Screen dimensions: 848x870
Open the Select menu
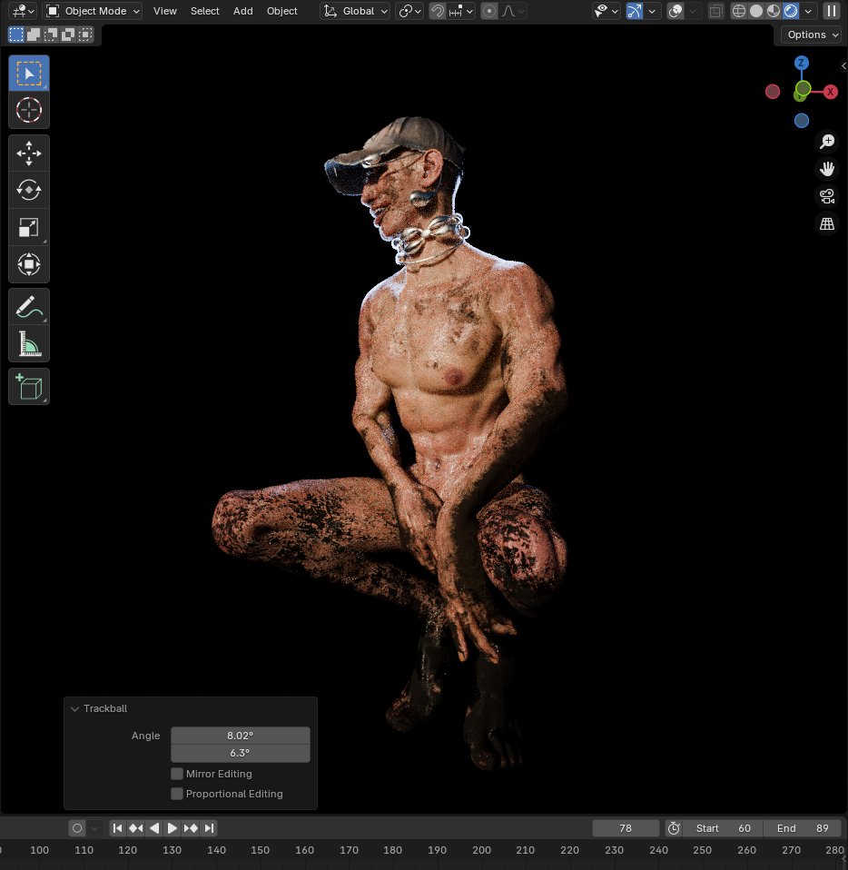(204, 11)
